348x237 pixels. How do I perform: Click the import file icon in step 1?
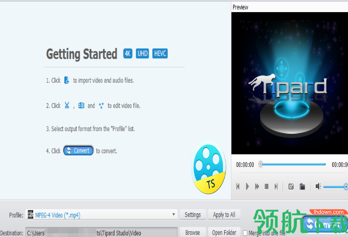(x=66, y=80)
